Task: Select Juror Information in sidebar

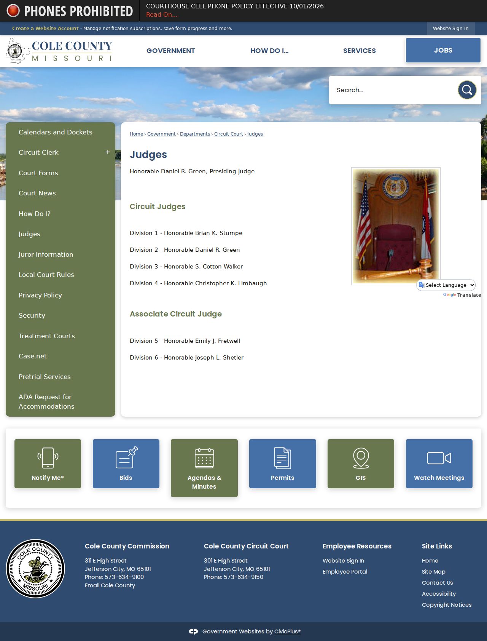Action: tap(46, 254)
